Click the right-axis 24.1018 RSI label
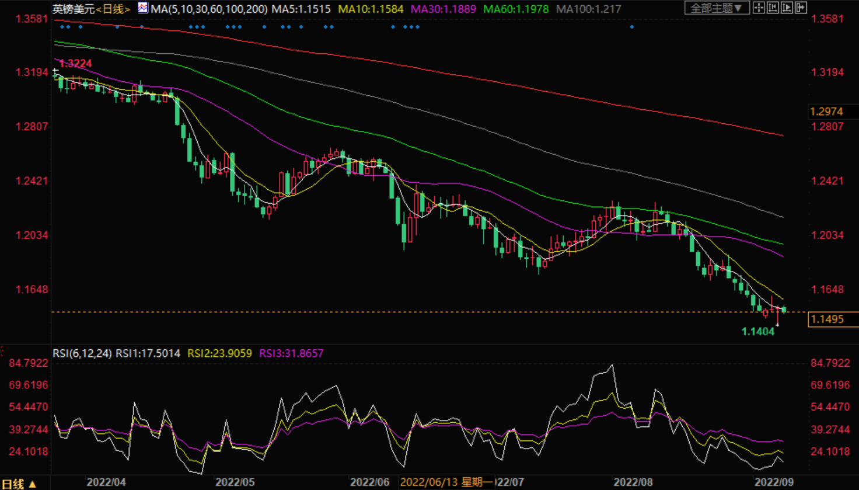 [830, 451]
